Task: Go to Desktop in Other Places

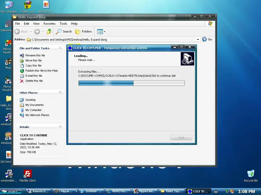Action: tap(28, 100)
